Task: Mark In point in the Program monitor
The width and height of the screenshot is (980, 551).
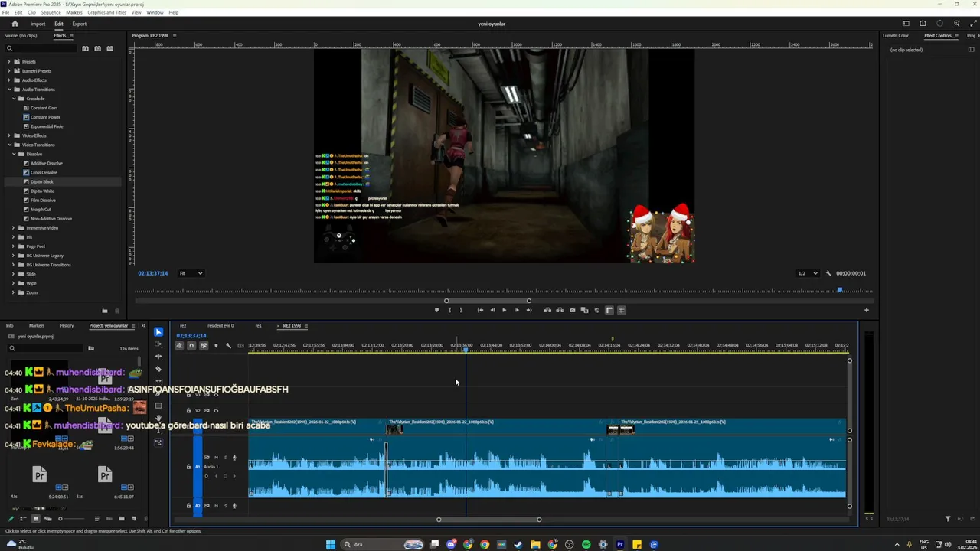Action: click(x=449, y=310)
